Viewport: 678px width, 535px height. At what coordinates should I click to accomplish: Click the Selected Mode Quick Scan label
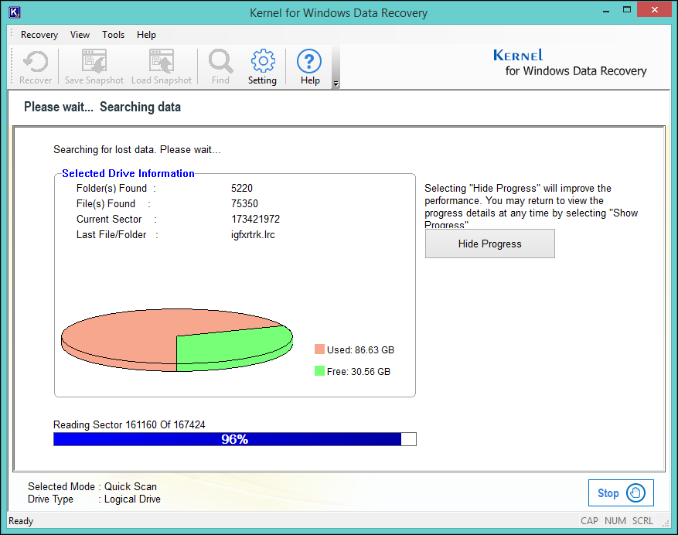point(92,486)
